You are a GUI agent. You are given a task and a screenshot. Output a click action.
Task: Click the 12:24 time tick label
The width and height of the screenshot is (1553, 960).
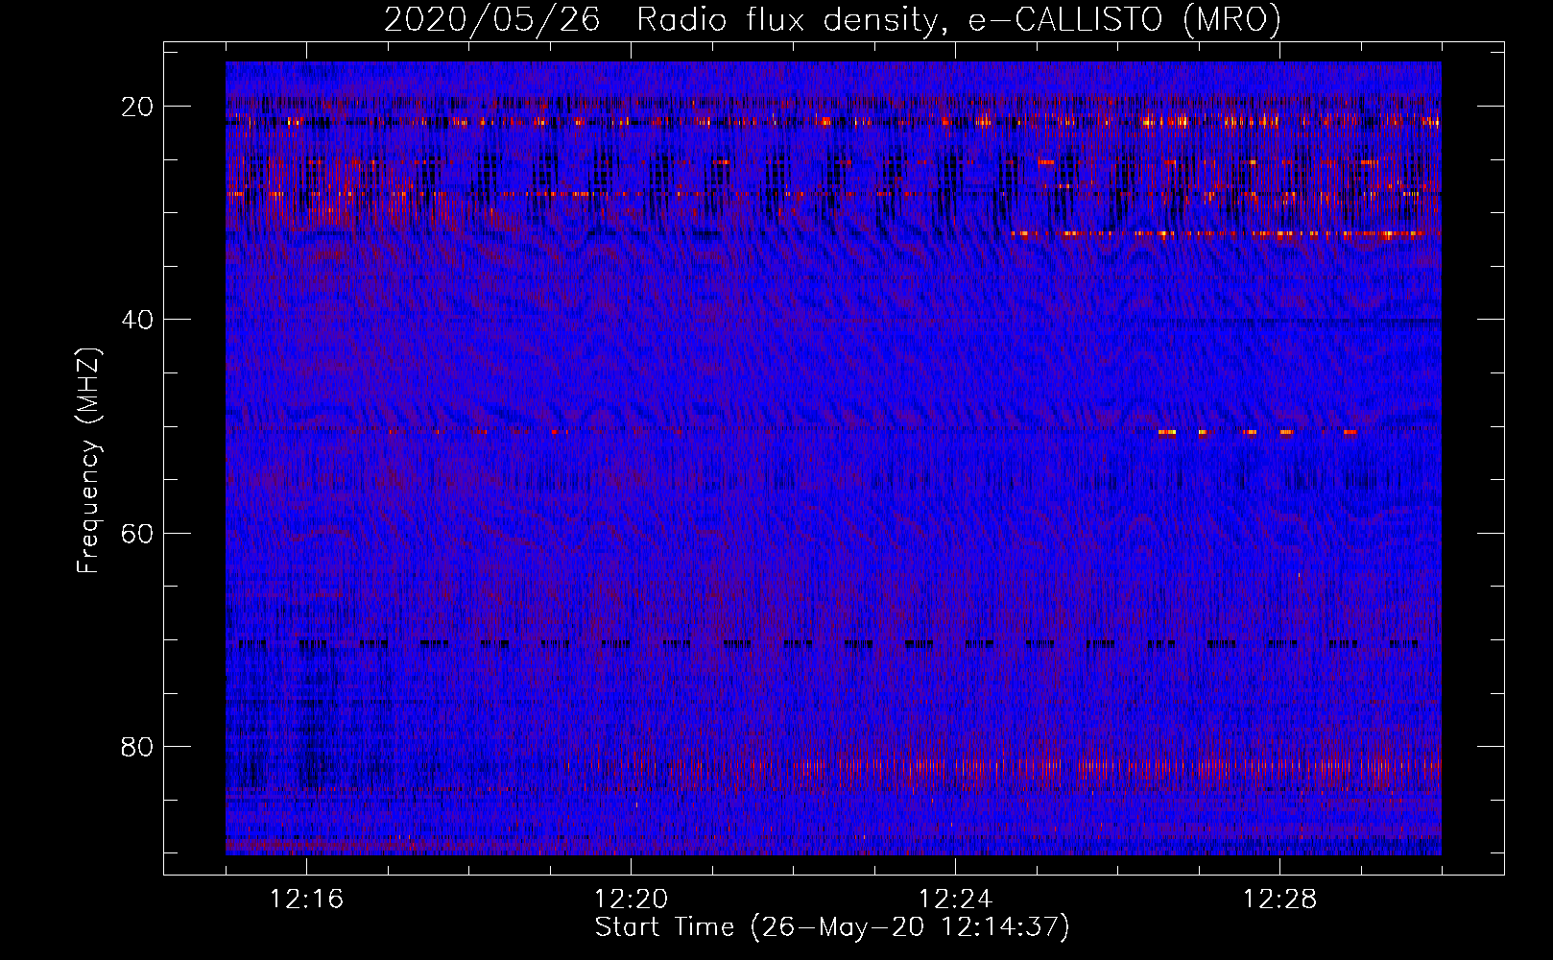(956, 900)
